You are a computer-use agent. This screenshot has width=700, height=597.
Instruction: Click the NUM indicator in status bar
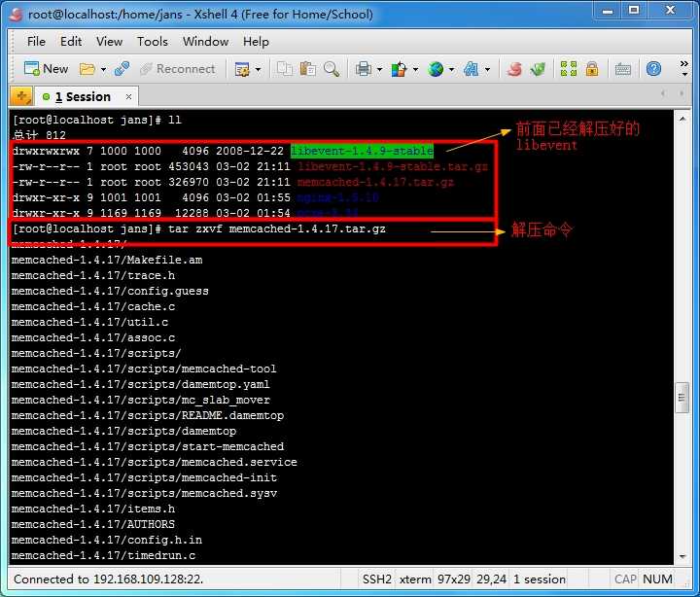point(657,579)
